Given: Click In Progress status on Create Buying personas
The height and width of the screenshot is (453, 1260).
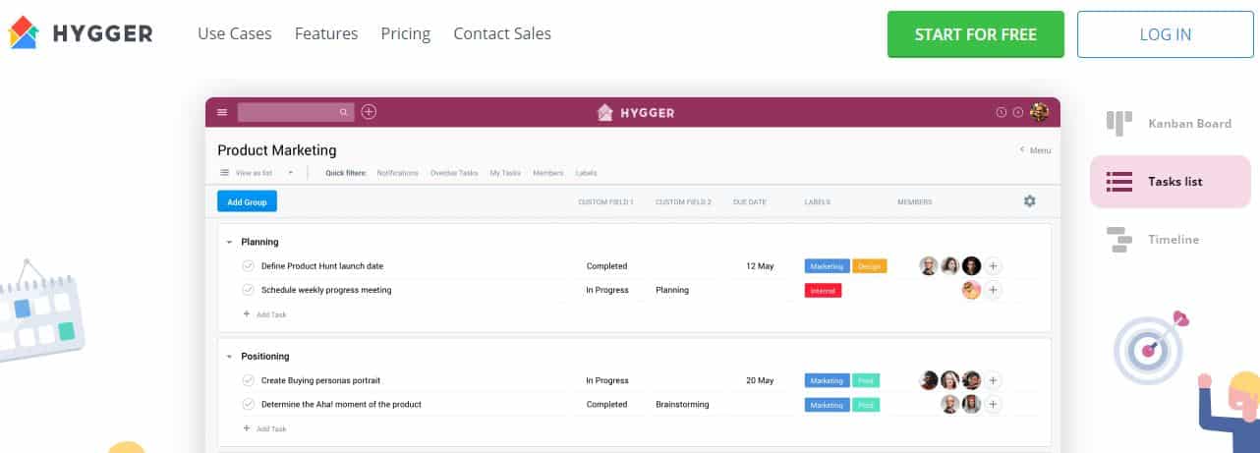Looking at the screenshot, I should (x=607, y=380).
